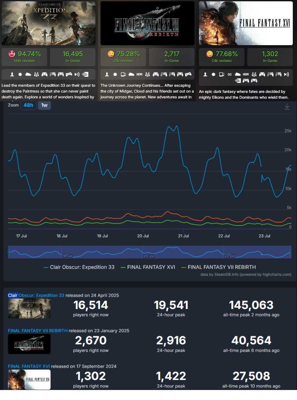Click small Expedition 33 thumbnail in stats
This screenshot has width=297, height=400.
click(29, 309)
